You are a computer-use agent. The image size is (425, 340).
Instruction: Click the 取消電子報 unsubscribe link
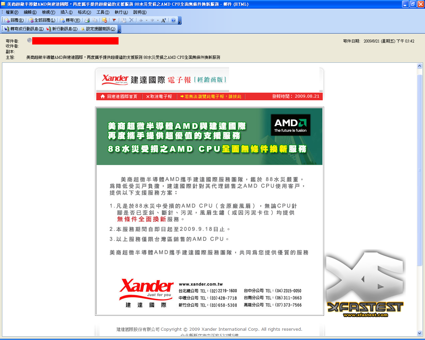pos(159,97)
